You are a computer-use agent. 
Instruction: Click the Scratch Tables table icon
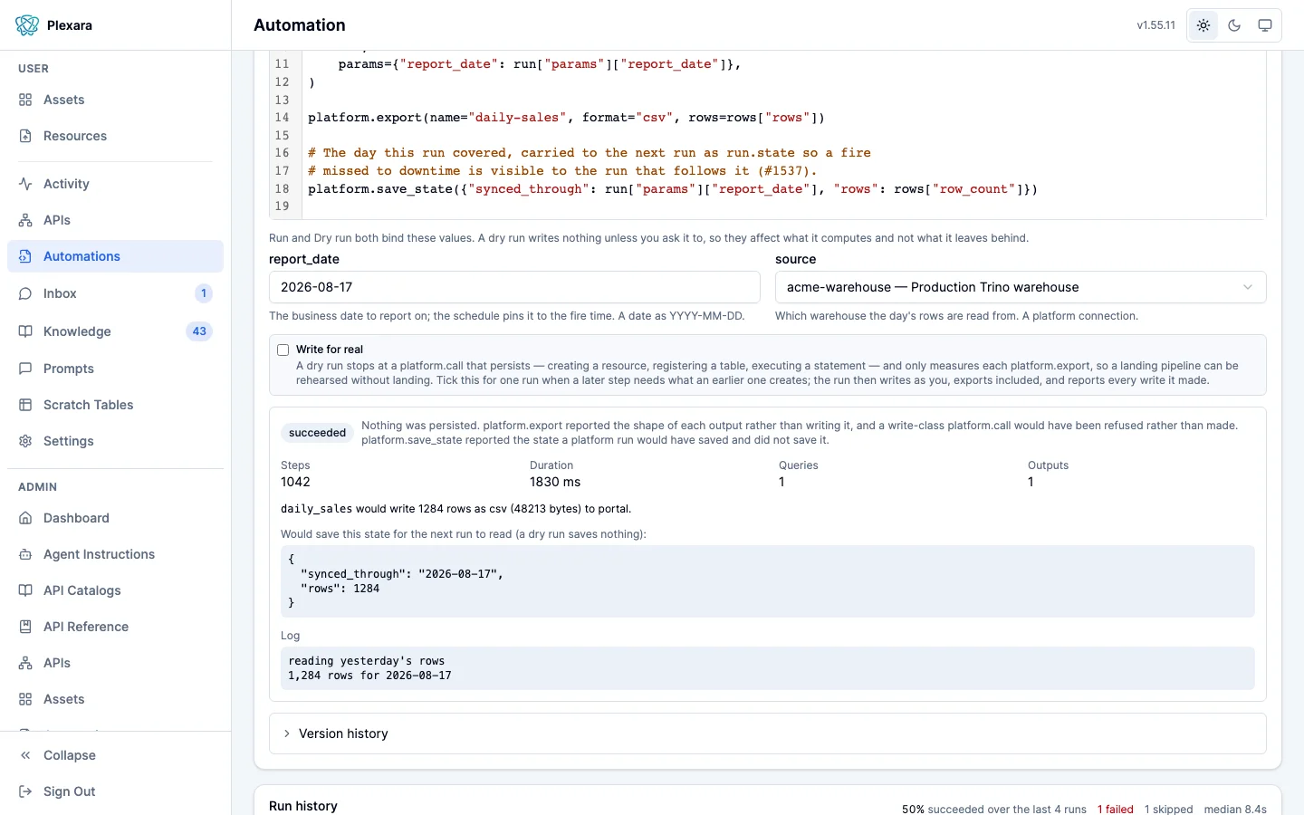point(25,405)
